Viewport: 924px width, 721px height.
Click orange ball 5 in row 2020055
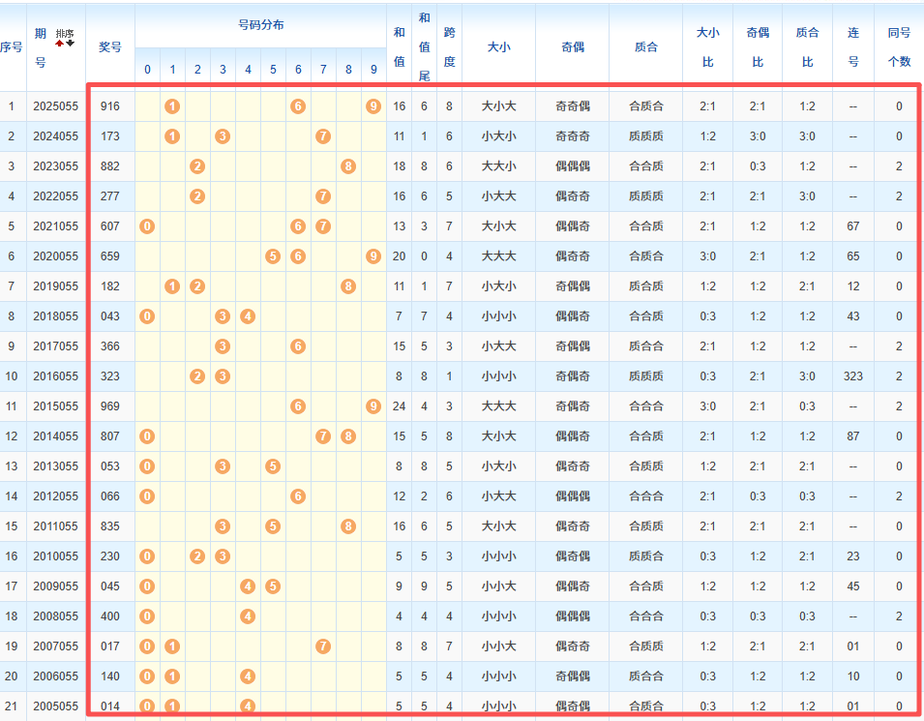tap(273, 256)
